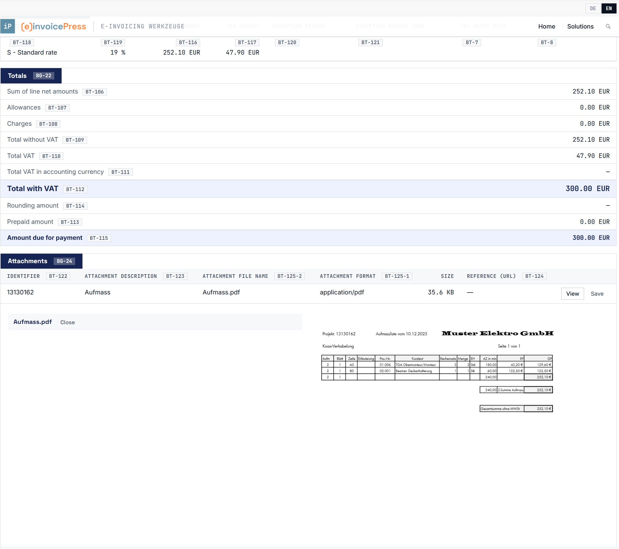This screenshot has width=619, height=549.
Task: Click the BT-113 tag
Action: point(70,222)
